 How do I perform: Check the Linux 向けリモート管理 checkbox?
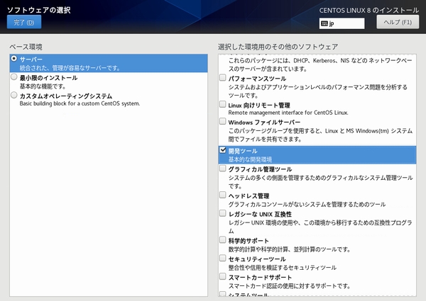pyautogui.click(x=222, y=104)
